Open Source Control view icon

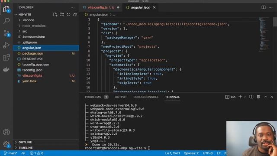click(x=6, y=33)
